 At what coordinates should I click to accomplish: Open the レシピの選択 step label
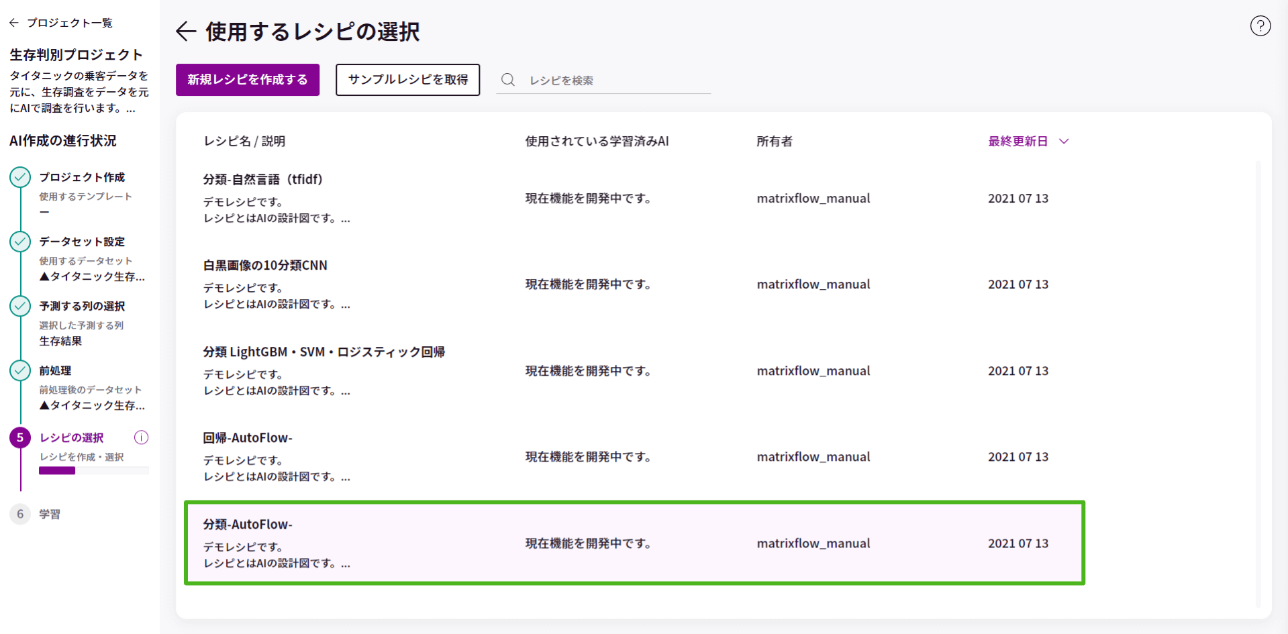(x=72, y=437)
